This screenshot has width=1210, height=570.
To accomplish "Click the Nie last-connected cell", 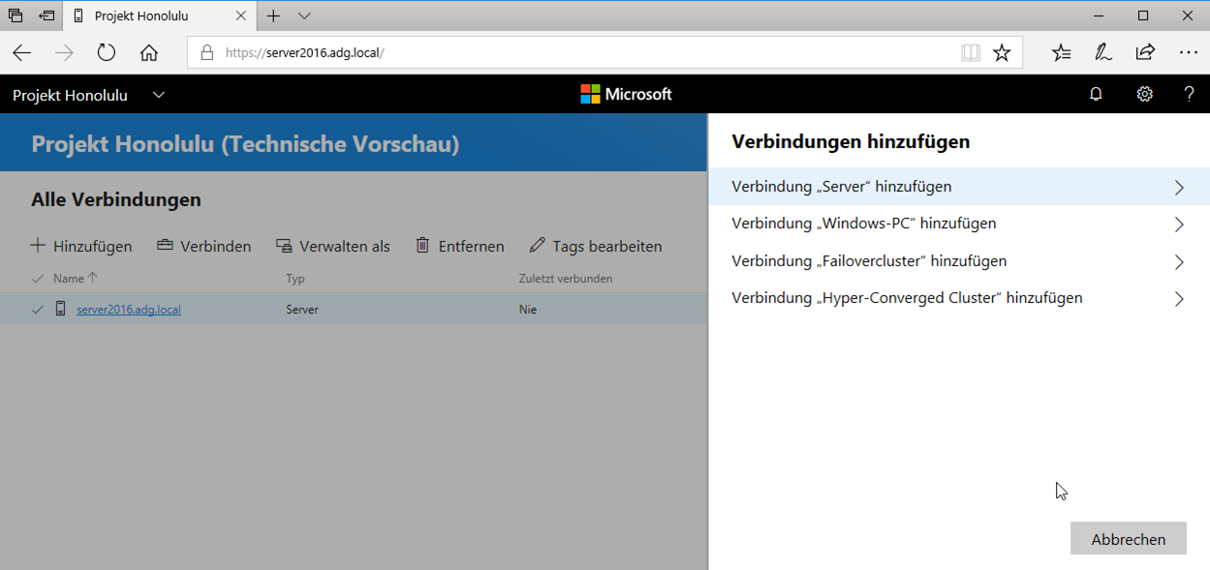I will (527, 310).
